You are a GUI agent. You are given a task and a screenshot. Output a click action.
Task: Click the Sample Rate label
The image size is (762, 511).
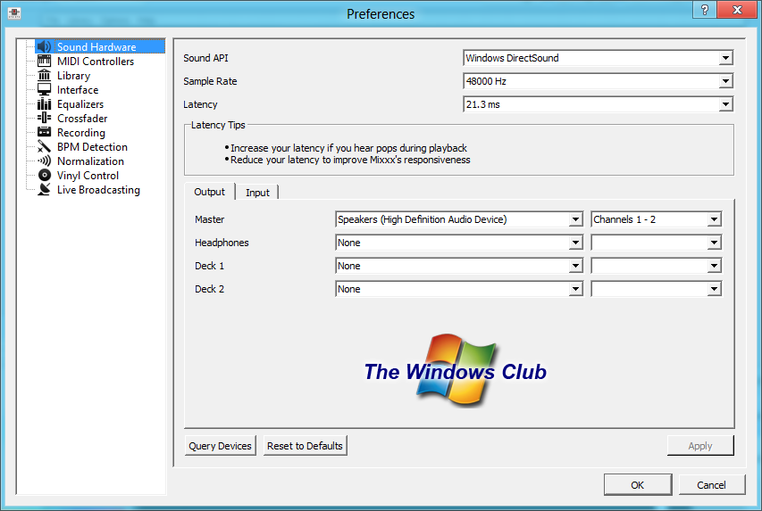coord(210,81)
